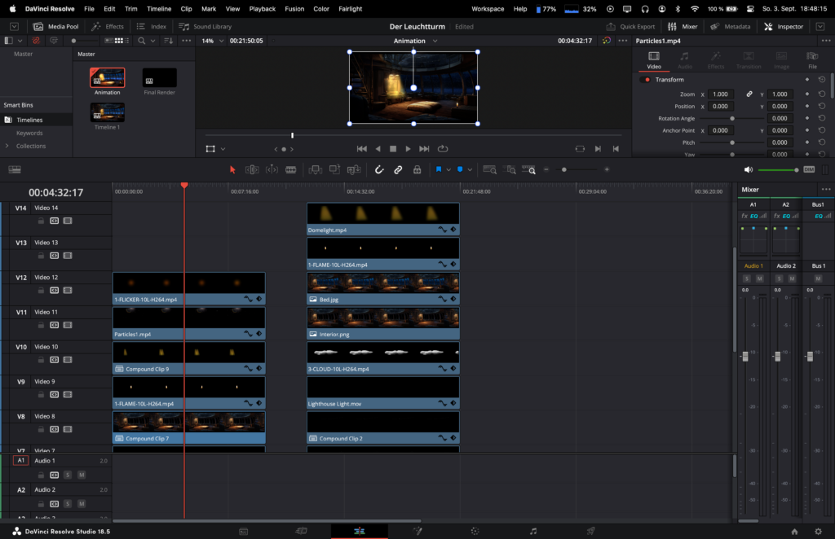
Task: Solo Audio 2 track S button
Action: pos(68,504)
